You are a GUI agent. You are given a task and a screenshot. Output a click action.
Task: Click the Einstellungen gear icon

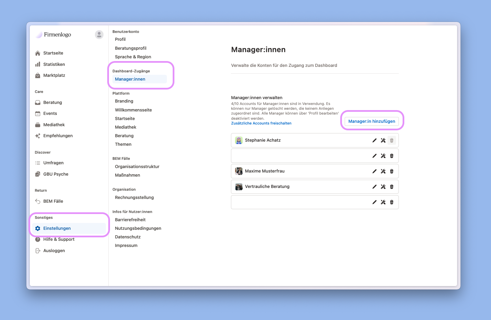tap(38, 228)
